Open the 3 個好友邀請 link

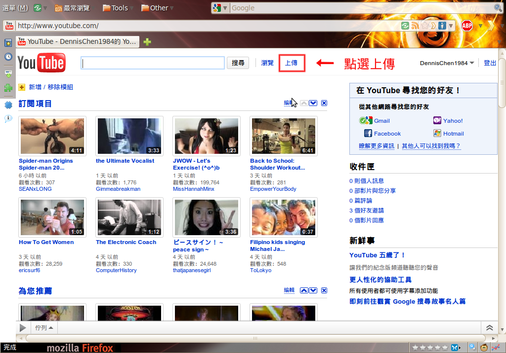pos(367,211)
